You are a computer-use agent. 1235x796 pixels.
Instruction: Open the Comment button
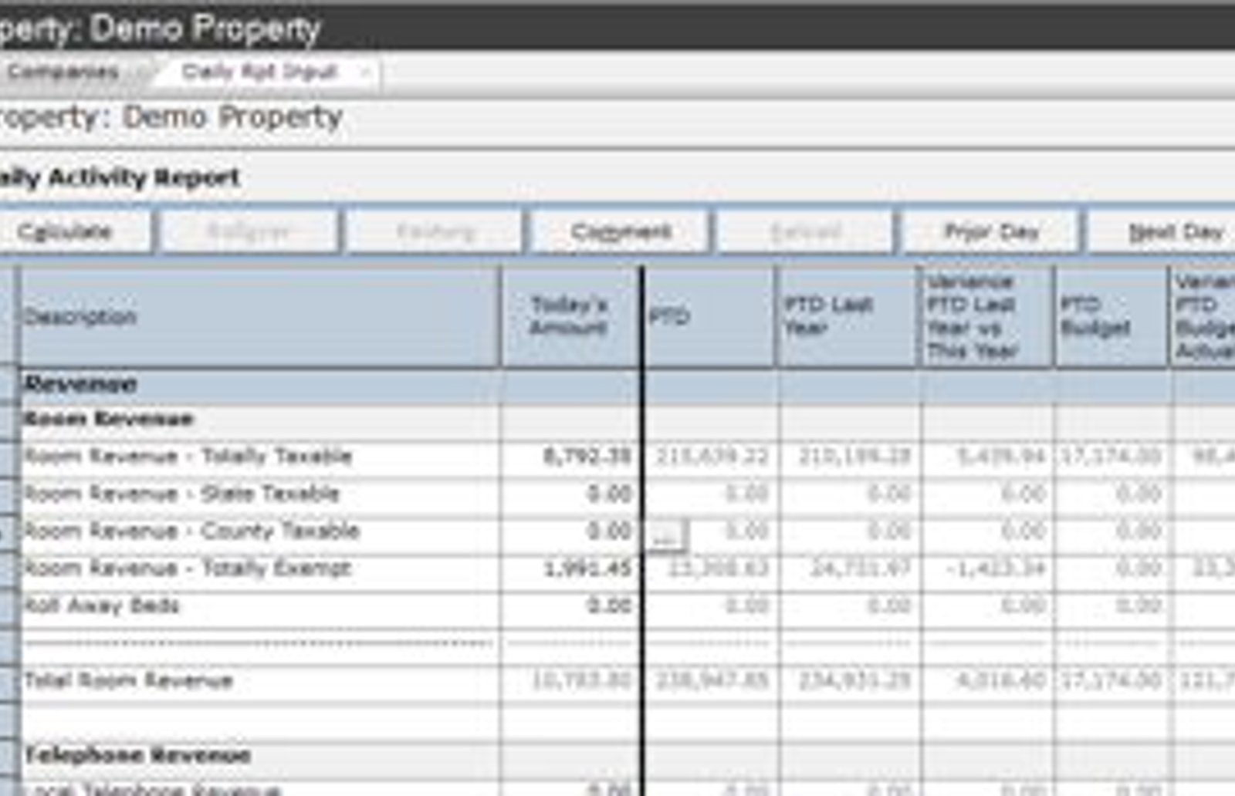pyautogui.click(x=620, y=231)
